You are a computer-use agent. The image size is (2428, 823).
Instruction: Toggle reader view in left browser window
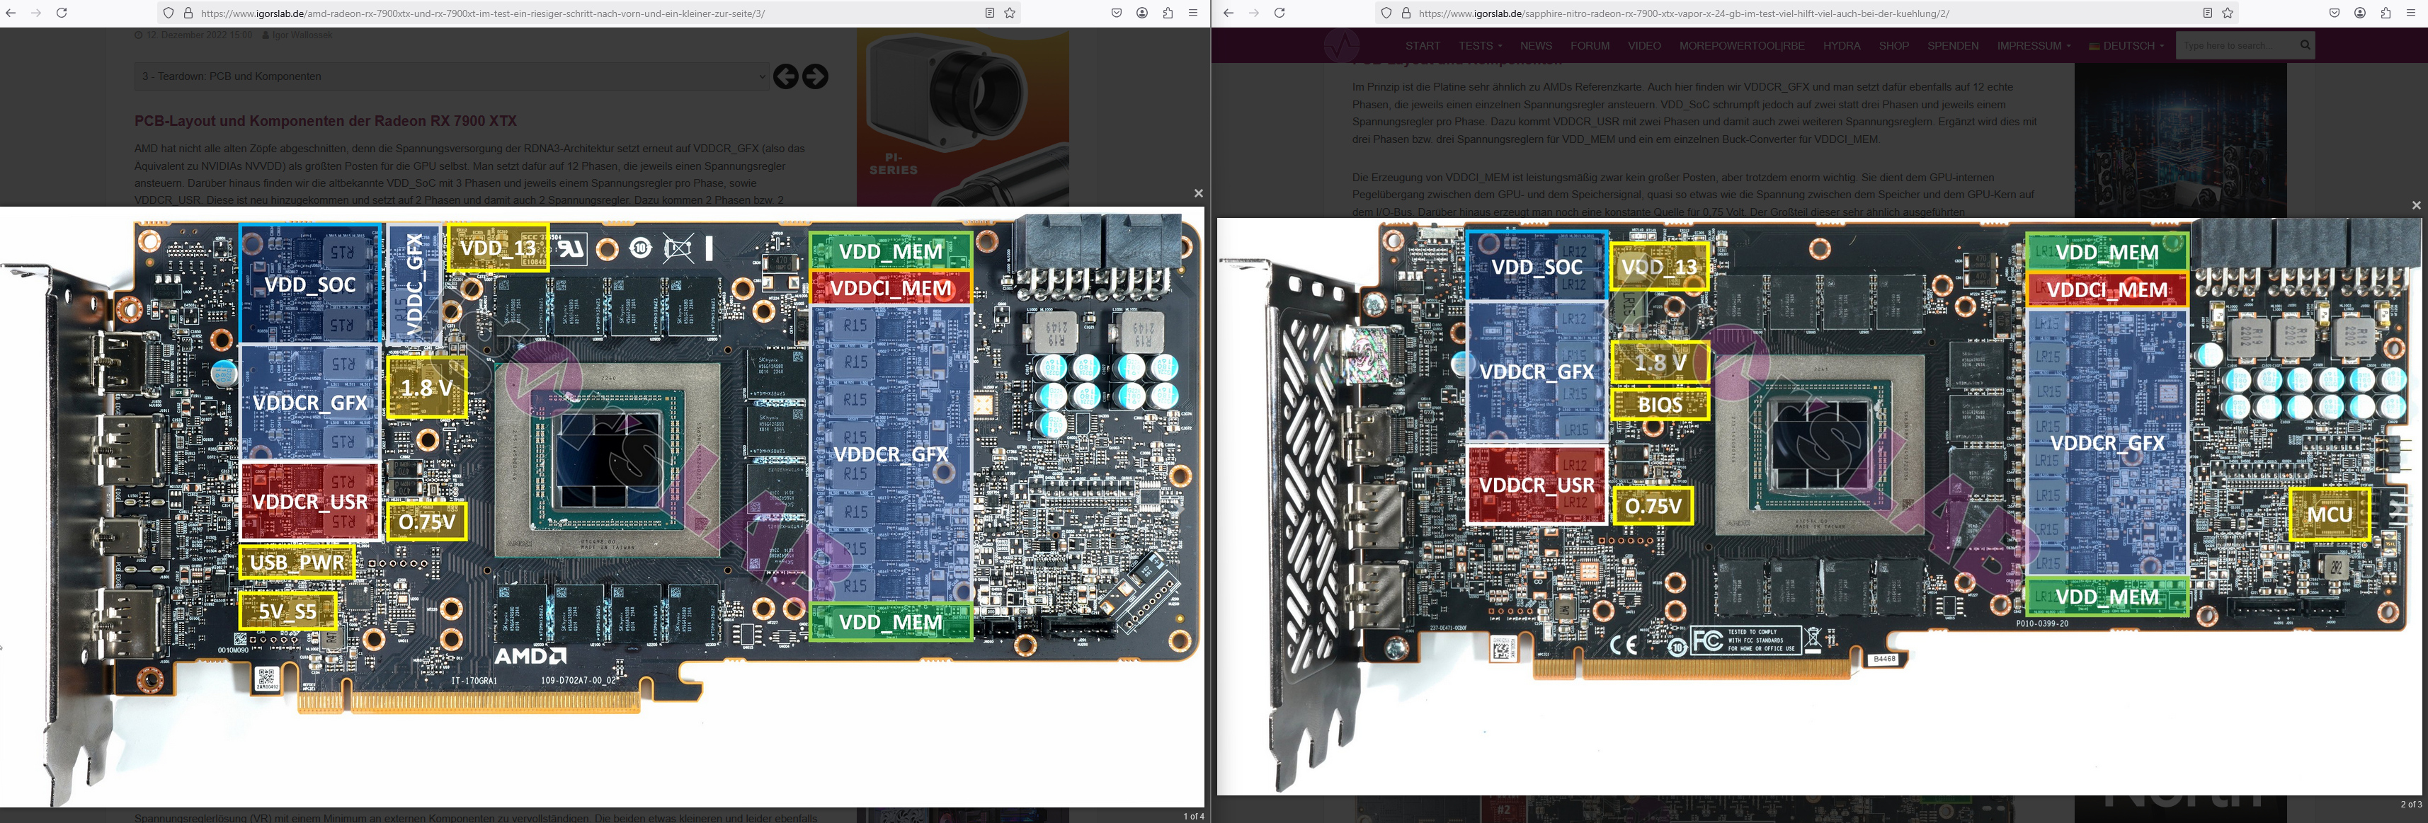[x=988, y=13]
